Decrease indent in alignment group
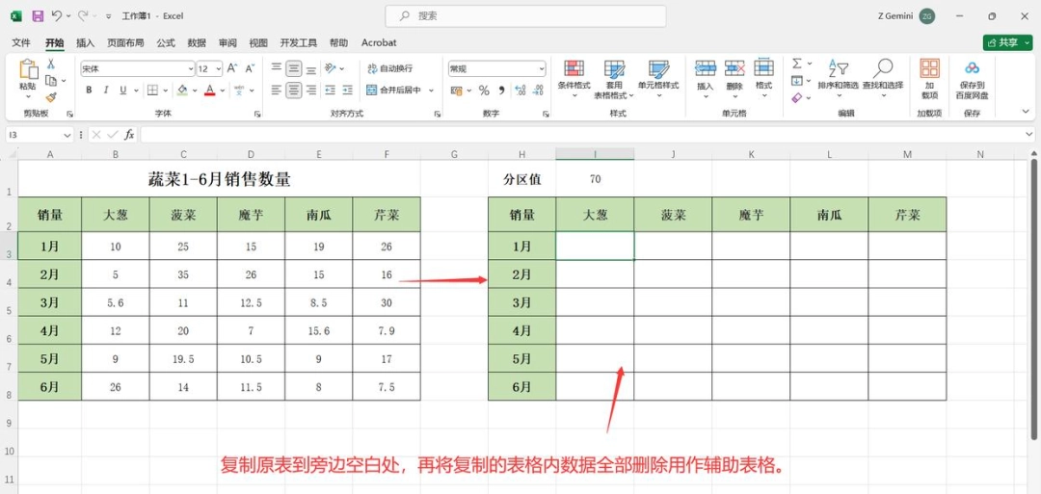Image resolution: width=1041 pixels, height=494 pixels. [330, 91]
